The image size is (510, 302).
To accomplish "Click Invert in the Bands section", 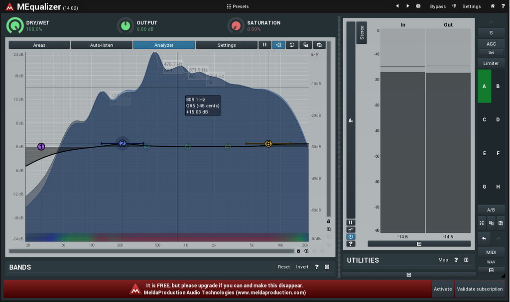I will pos(302,267).
